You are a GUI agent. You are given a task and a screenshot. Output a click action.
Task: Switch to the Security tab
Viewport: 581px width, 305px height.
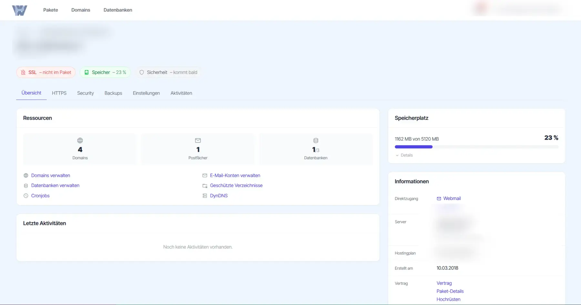click(86, 93)
